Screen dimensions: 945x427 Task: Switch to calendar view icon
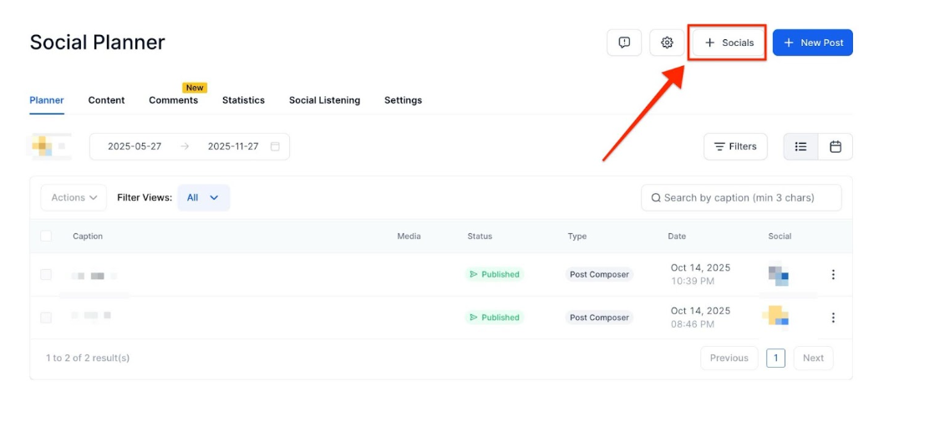[x=835, y=146]
